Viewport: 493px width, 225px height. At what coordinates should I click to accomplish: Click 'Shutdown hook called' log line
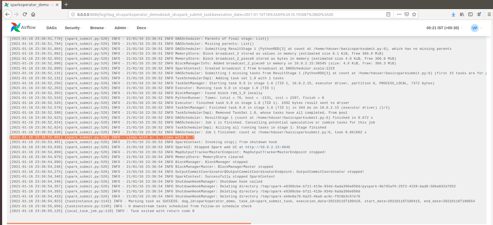click(136, 181)
